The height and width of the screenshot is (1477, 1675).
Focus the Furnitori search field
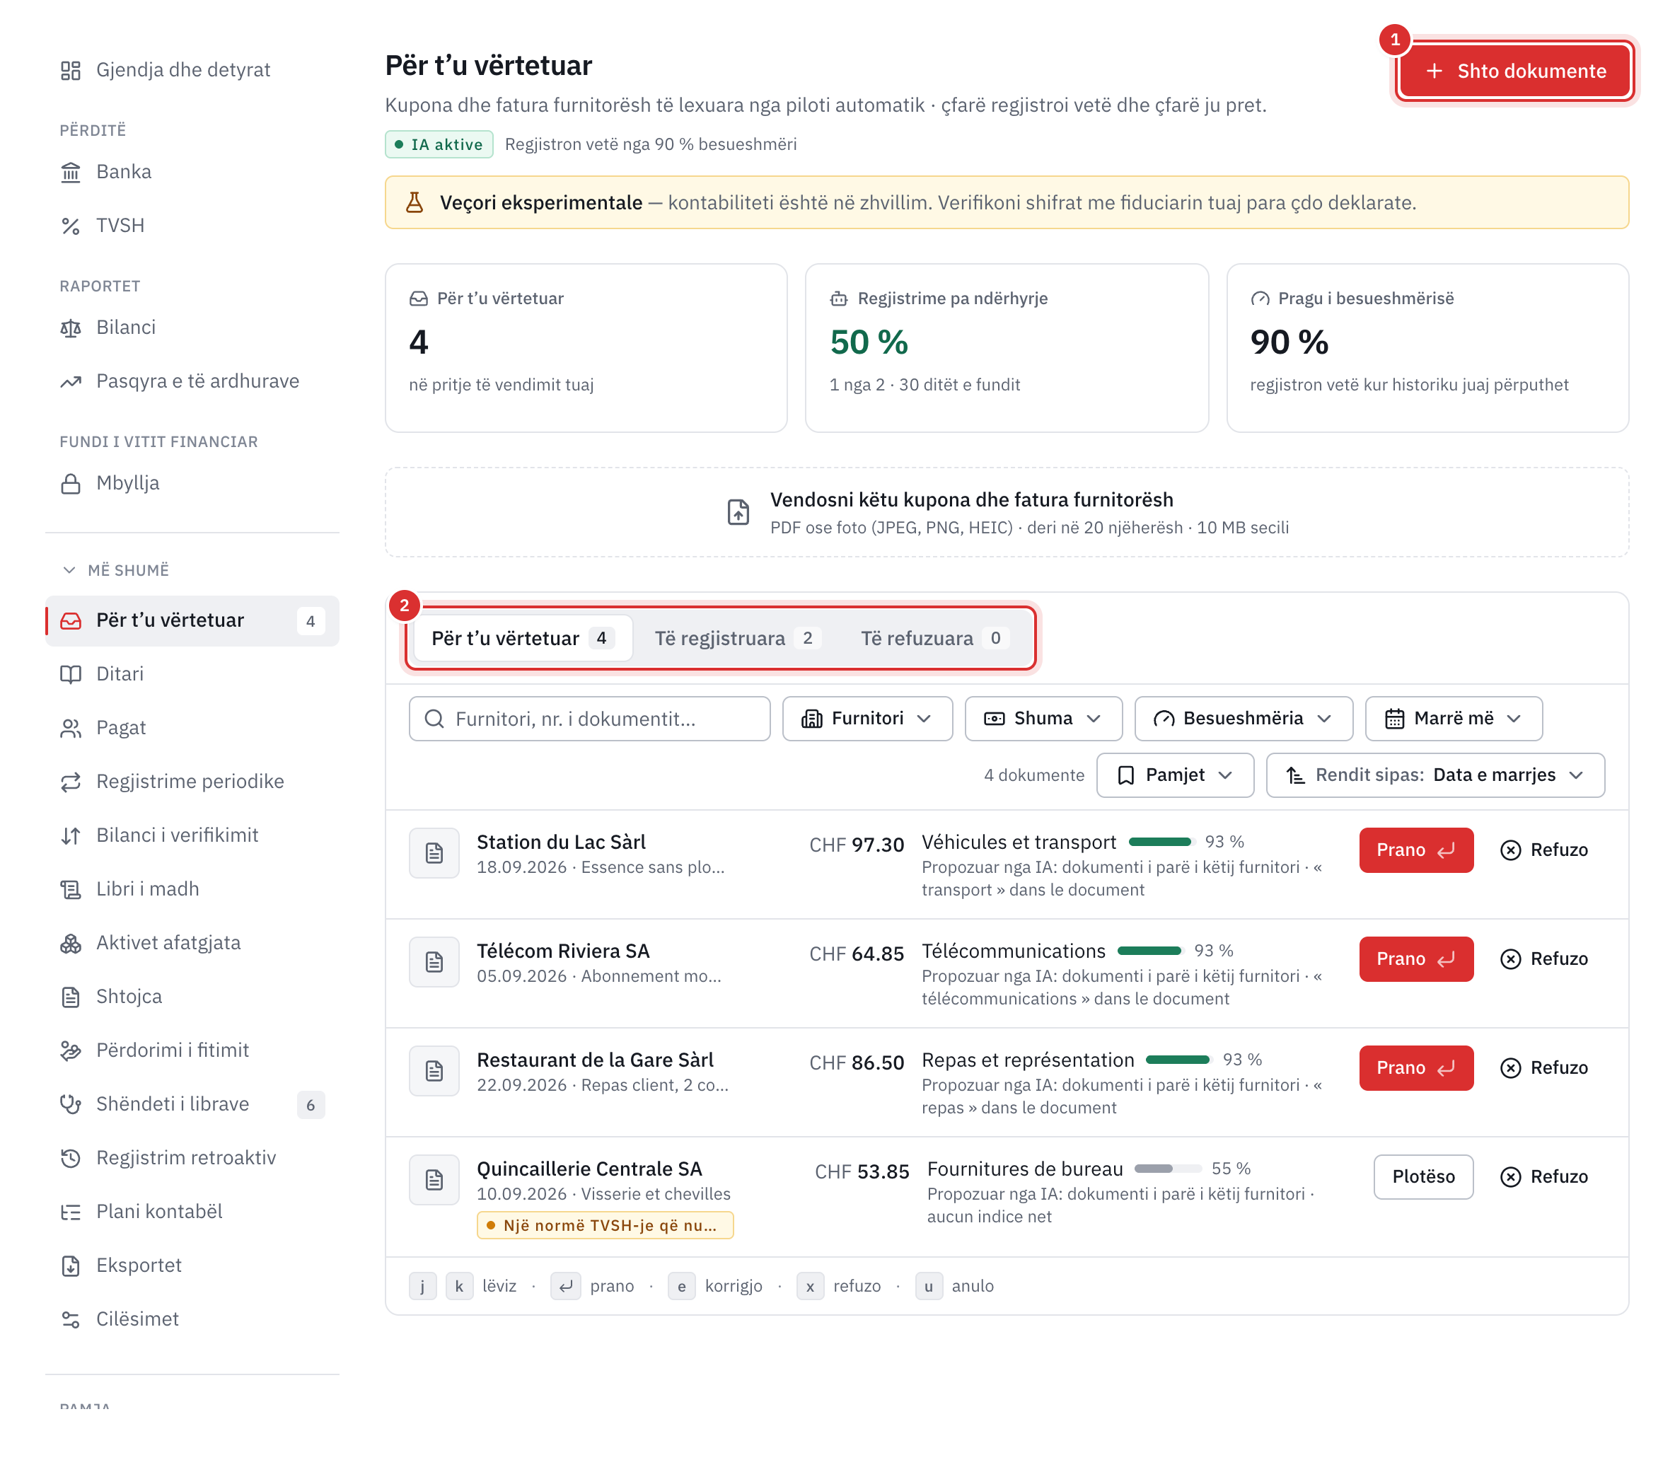coord(589,719)
